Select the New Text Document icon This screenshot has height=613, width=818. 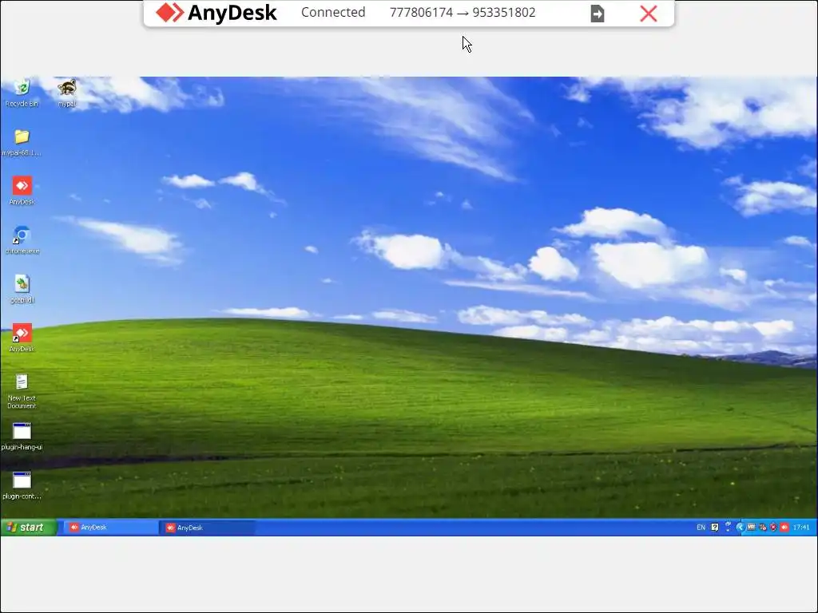click(22, 391)
